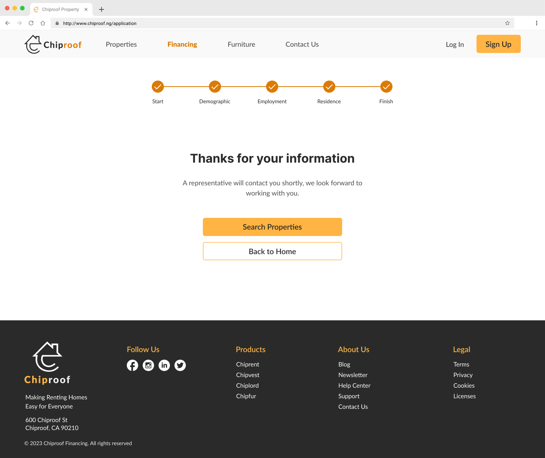Go to browser home icon
This screenshot has width=545, height=458.
point(43,23)
